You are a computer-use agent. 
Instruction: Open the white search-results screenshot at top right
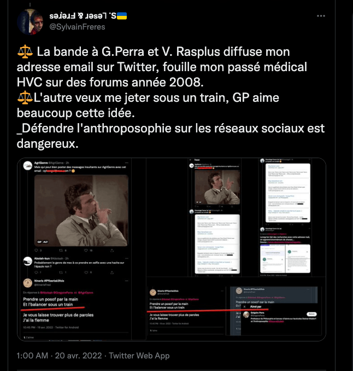[x=288, y=193]
